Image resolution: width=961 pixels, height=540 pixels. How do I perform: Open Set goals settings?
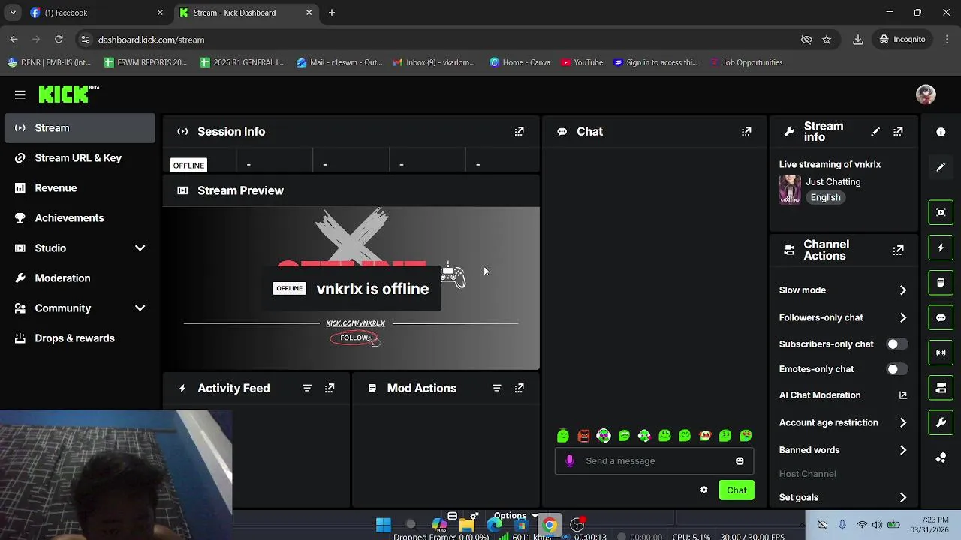point(843,497)
